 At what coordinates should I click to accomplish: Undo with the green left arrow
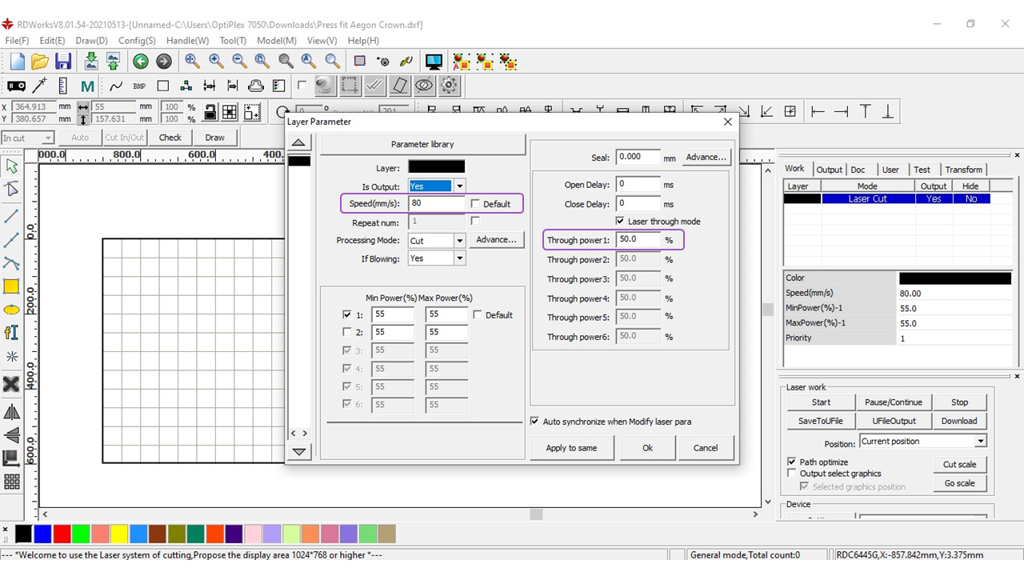click(141, 62)
